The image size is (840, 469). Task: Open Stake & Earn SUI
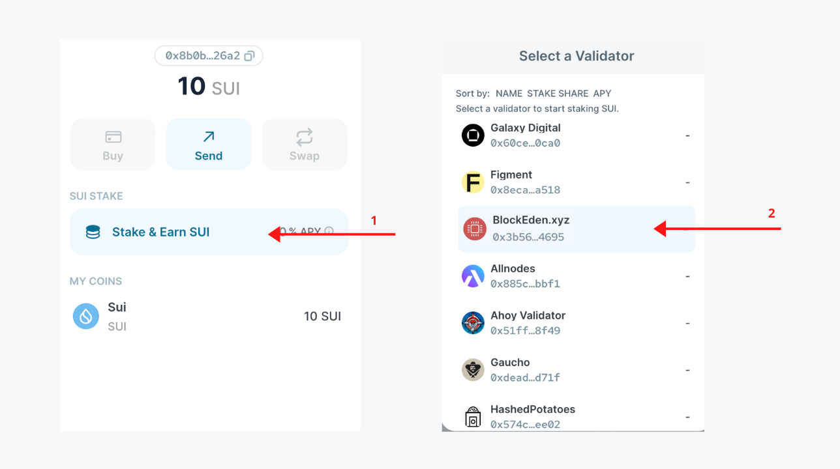(x=209, y=232)
